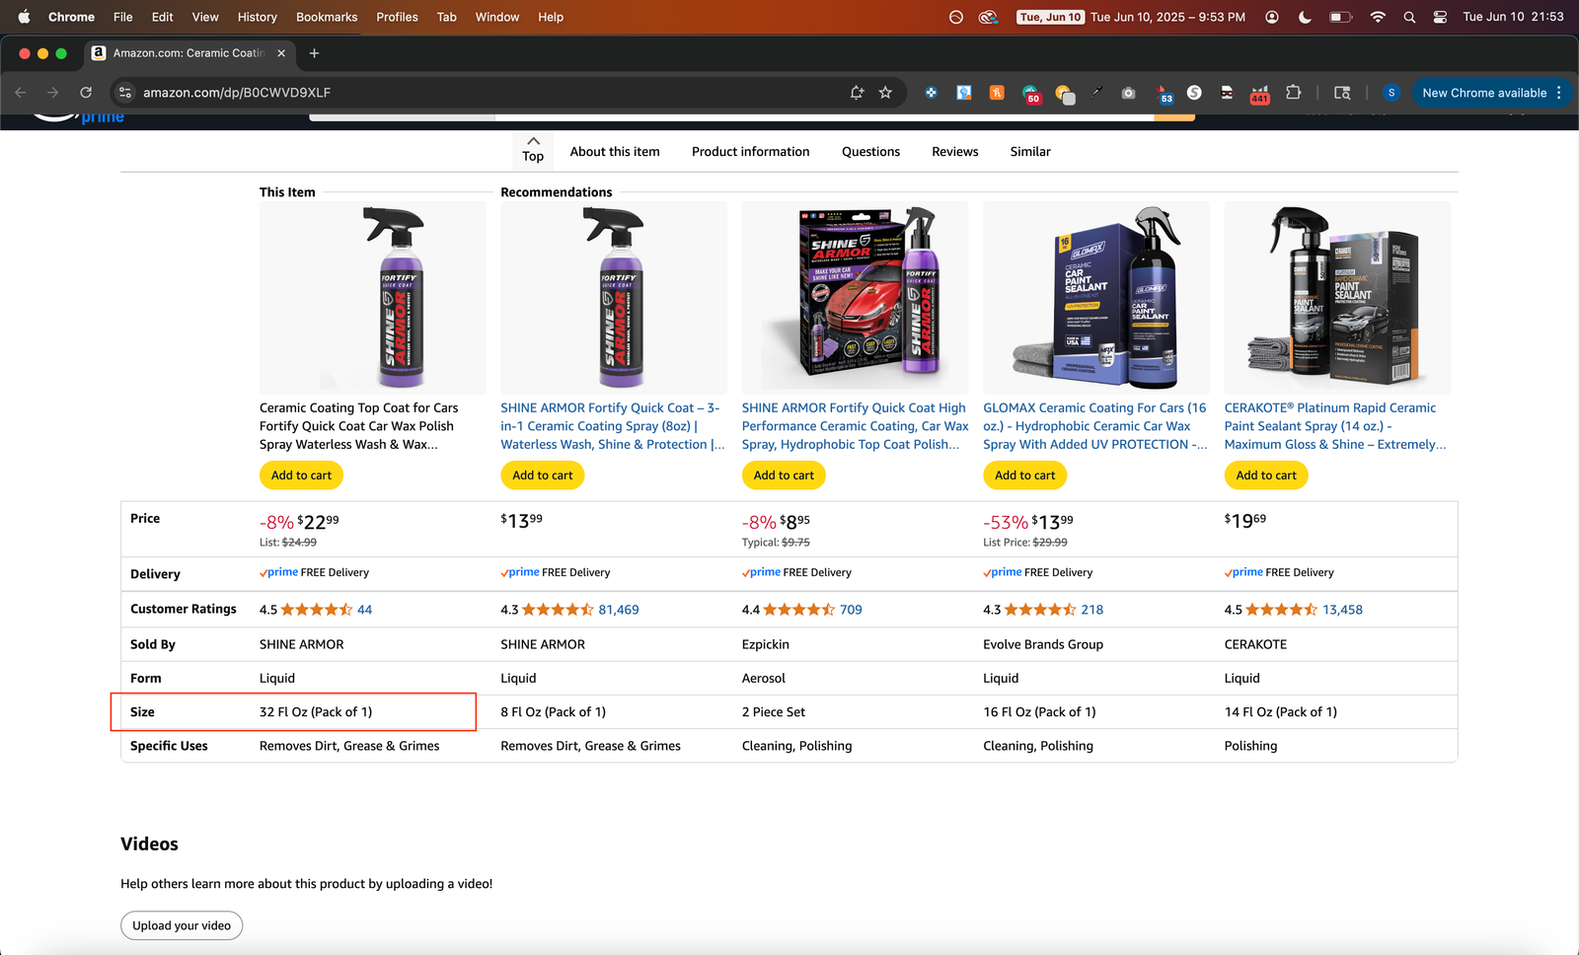Screen dimensions: 1579x955
Task: Add the 32 Fl Oz This Item to cart
Action: pyautogui.click(x=302, y=476)
